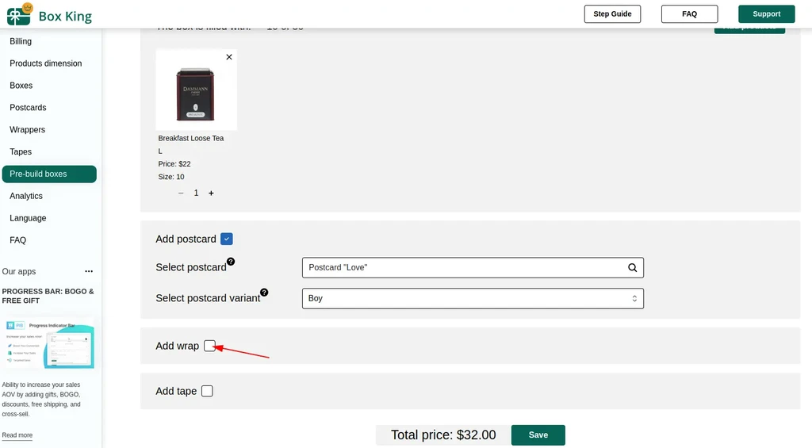
Task: Click the Breakfast Loose Tea product name
Action: click(191, 138)
